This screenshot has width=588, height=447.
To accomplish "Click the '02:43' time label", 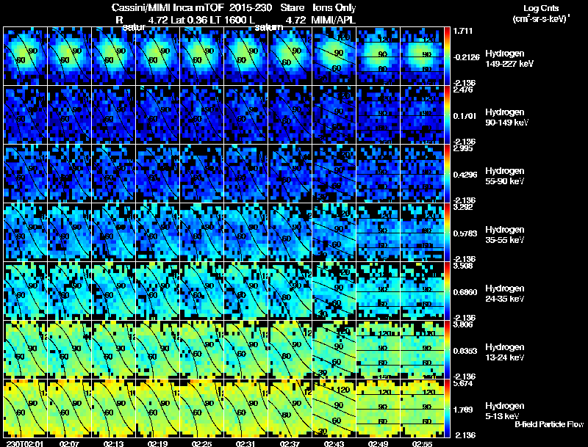I will (x=334, y=443).
